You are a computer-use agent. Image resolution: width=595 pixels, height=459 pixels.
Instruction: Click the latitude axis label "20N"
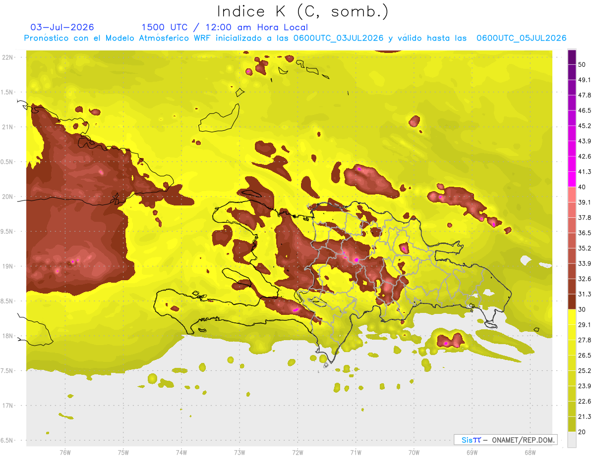click(8, 197)
